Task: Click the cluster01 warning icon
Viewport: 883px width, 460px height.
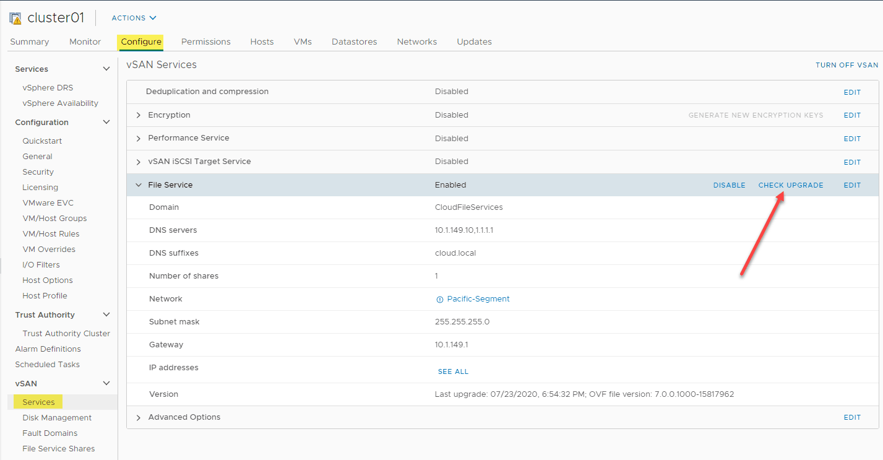Action: click(x=15, y=17)
